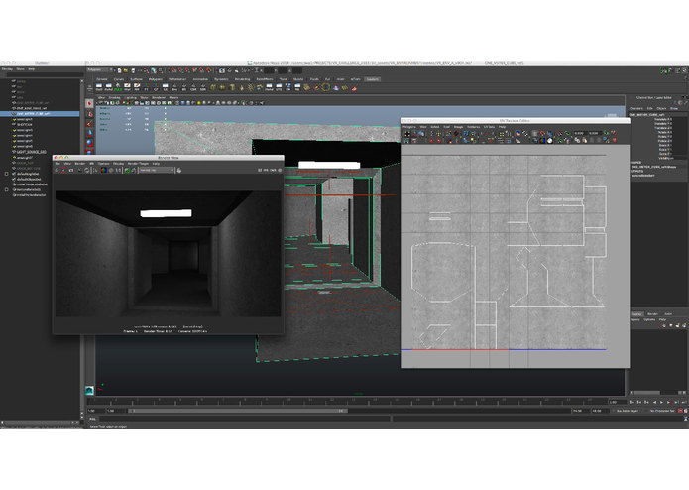
Task: Open the Display menu in the Outliner
Action: pyautogui.click(x=7, y=69)
